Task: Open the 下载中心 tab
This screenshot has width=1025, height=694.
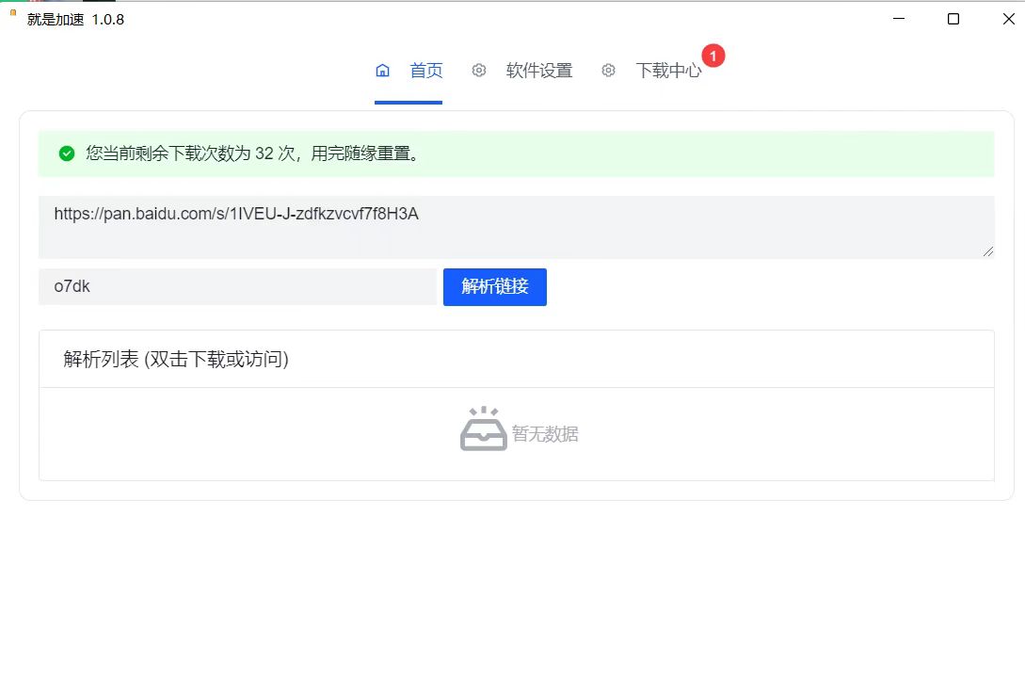Action: 668,71
